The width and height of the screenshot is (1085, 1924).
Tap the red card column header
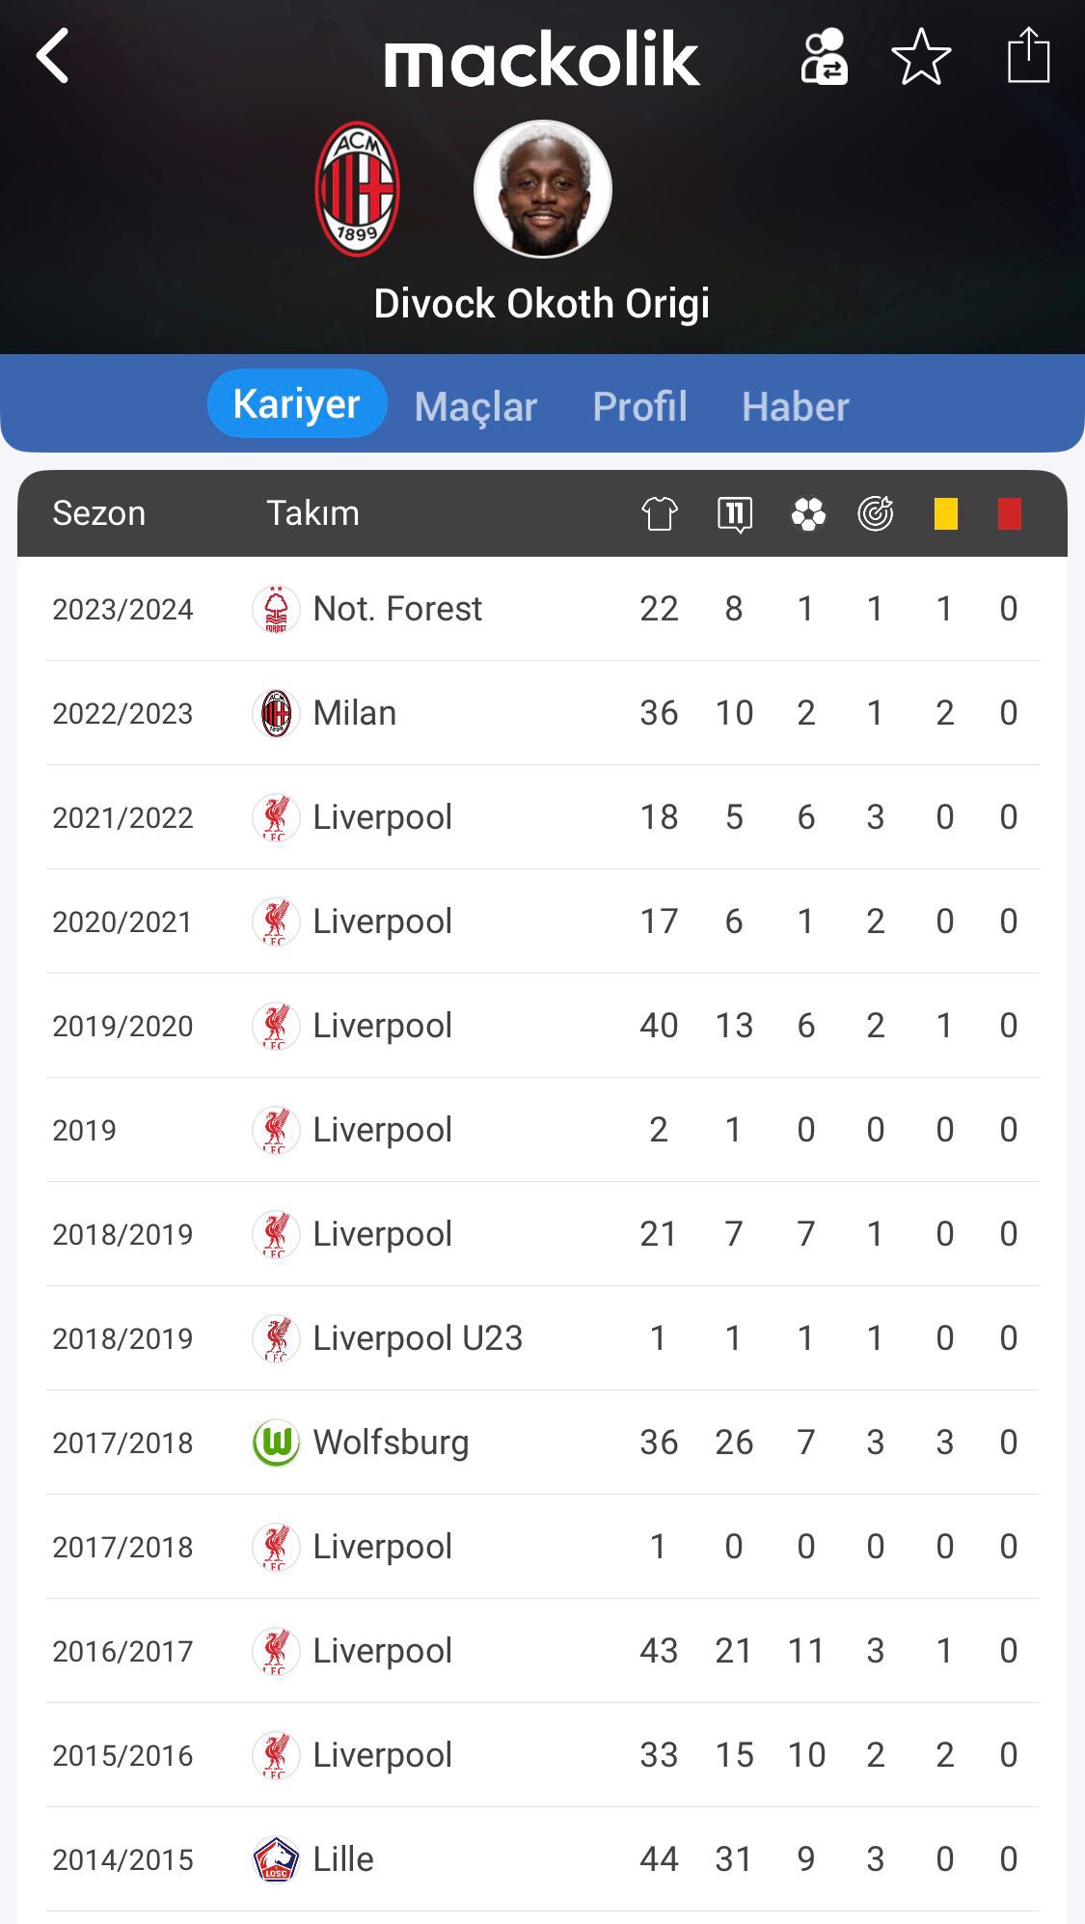[1009, 513]
